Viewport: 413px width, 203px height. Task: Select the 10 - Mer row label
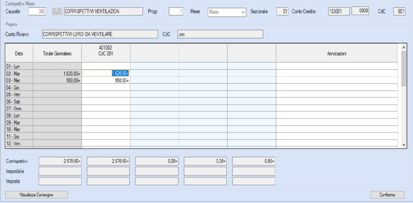[19, 130]
